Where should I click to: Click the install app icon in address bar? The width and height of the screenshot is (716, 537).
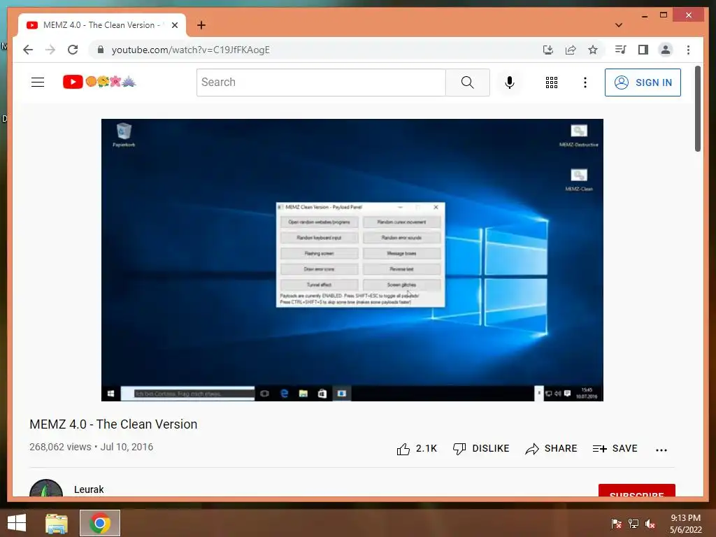[x=548, y=50]
